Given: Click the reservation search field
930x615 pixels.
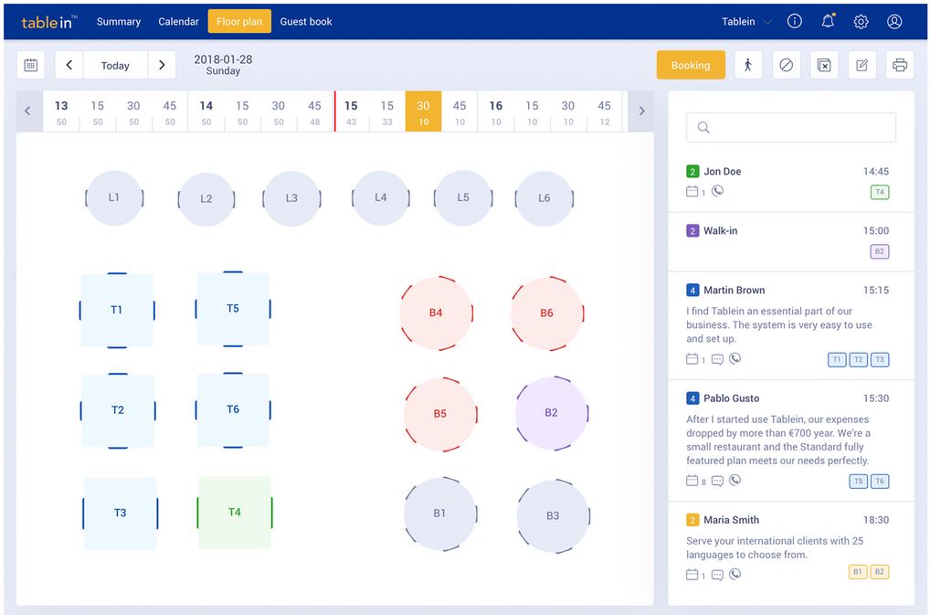Looking at the screenshot, I should (x=791, y=127).
